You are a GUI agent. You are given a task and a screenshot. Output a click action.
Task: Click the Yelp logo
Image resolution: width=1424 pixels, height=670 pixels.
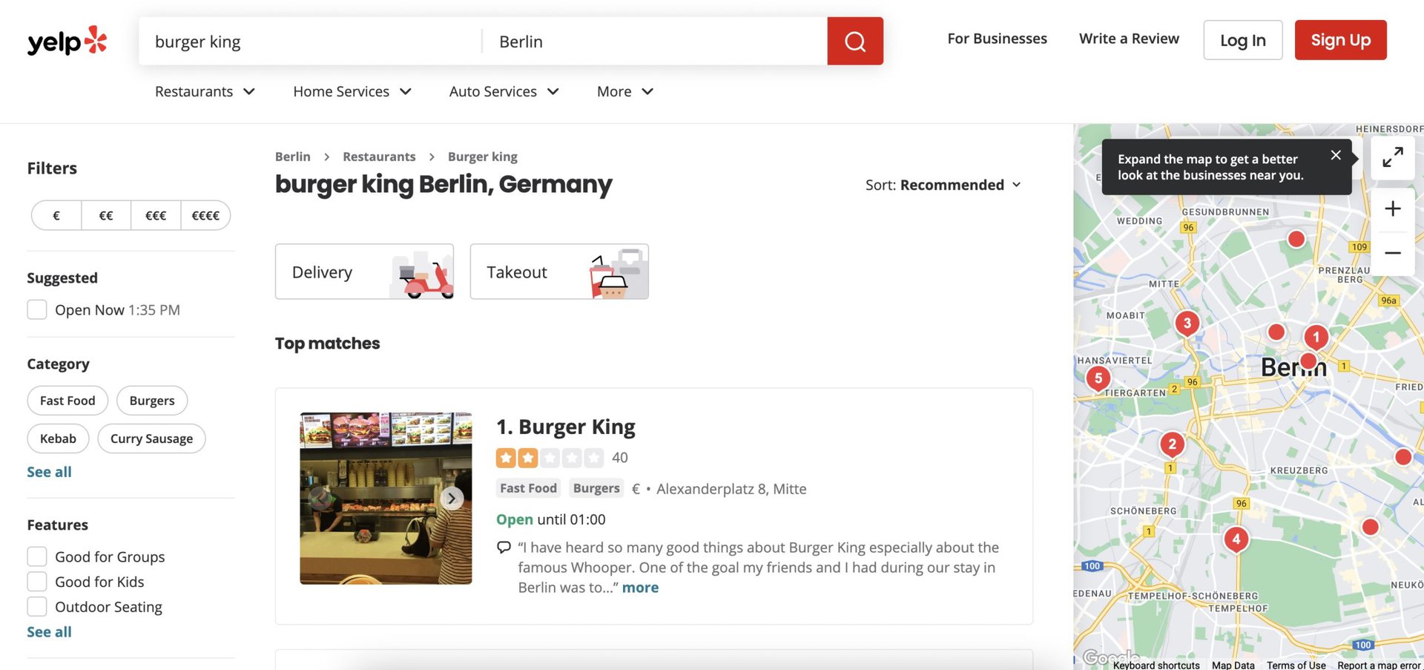(67, 42)
